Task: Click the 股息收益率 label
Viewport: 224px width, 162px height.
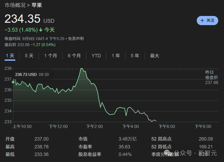Action: click(x=90, y=154)
